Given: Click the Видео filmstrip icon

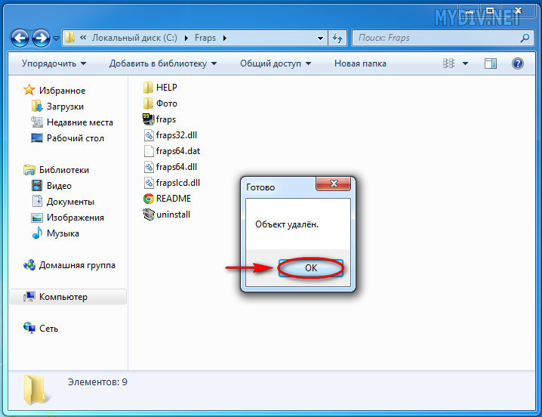Looking at the screenshot, I should [x=37, y=186].
